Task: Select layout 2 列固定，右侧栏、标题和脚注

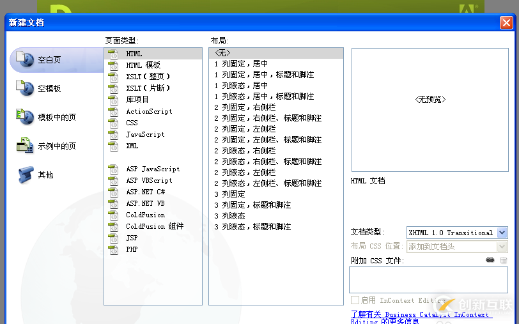Action: (276, 118)
